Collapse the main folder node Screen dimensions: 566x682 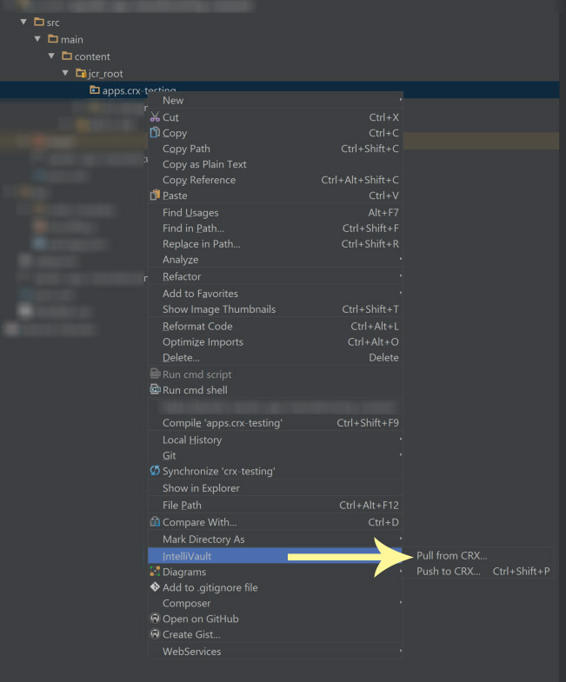click(37, 39)
